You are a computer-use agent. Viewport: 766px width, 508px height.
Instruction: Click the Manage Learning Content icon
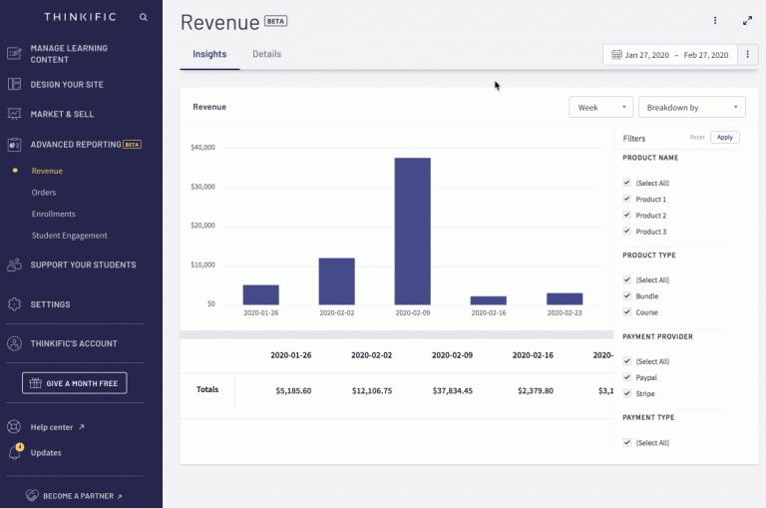(x=14, y=54)
